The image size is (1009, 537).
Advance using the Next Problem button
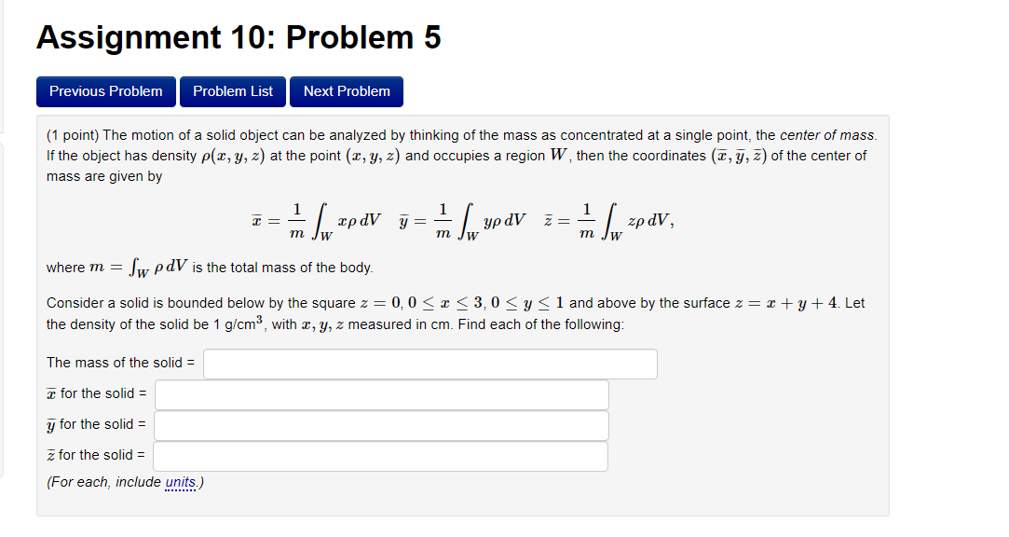click(x=346, y=91)
